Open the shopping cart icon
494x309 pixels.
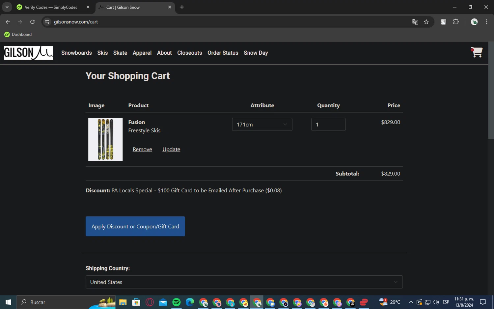(x=477, y=52)
